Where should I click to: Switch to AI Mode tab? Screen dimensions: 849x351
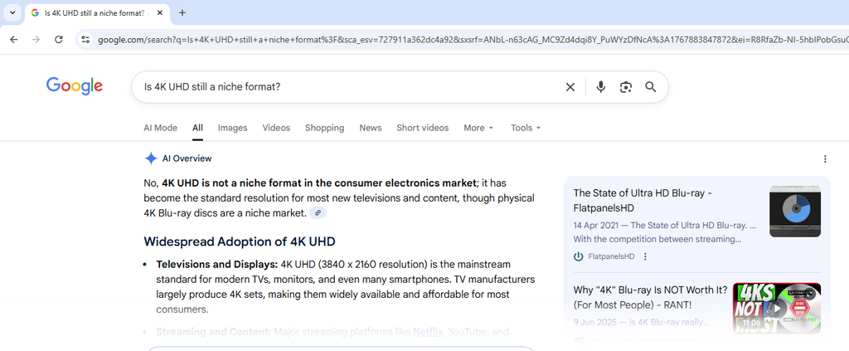(x=160, y=128)
